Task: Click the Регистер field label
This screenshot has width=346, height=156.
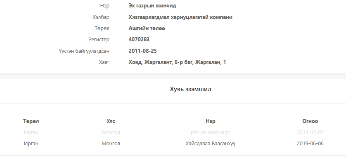Action: [99, 40]
